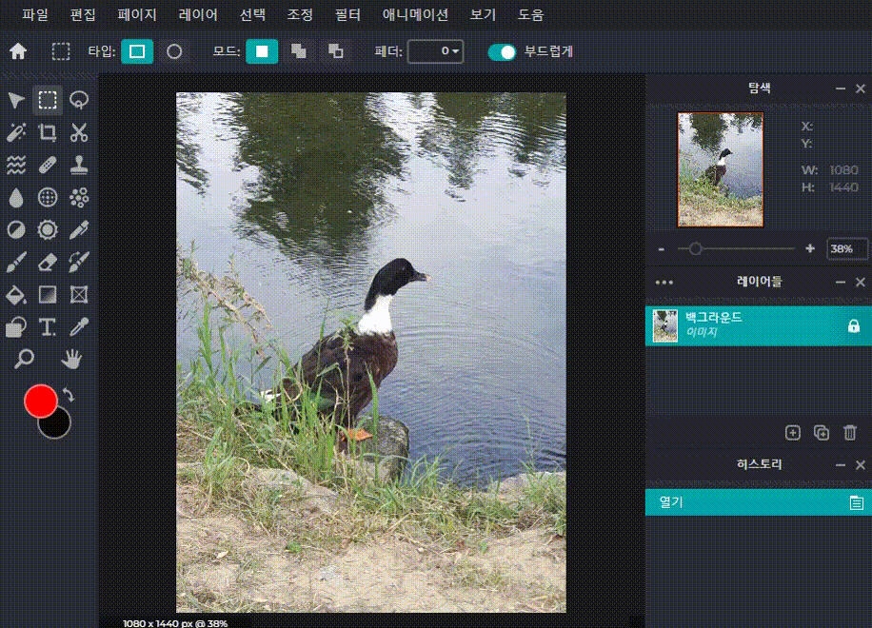Select the Liquify waves tool
Image resolution: width=872 pixels, height=628 pixels.
[16, 165]
